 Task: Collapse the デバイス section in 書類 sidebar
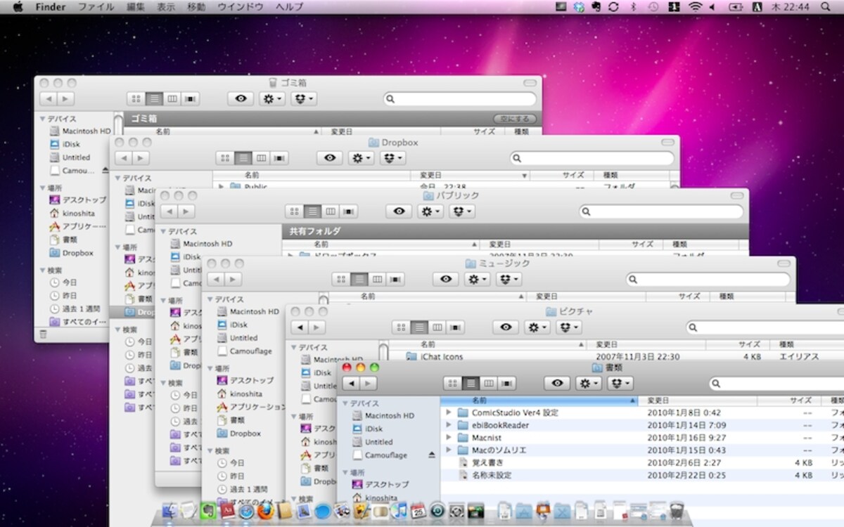coord(345,403)
